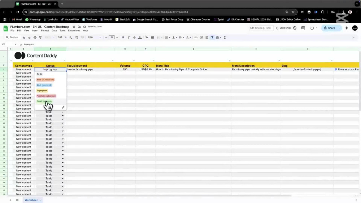Toggle italic formatting

tap(129, 37)
